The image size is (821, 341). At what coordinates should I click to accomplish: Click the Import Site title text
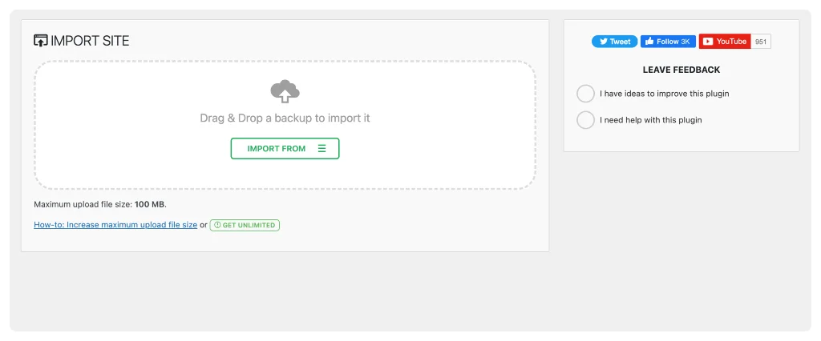coord(90,41)
